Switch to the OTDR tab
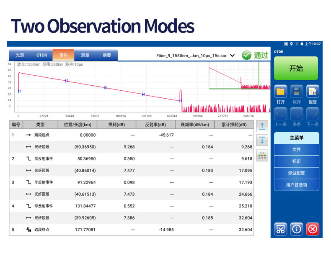 click(42, 55)
